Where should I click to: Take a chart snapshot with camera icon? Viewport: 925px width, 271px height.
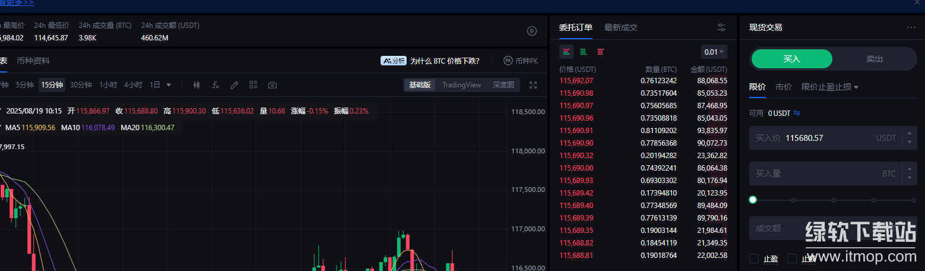click(x=273, y=85)
